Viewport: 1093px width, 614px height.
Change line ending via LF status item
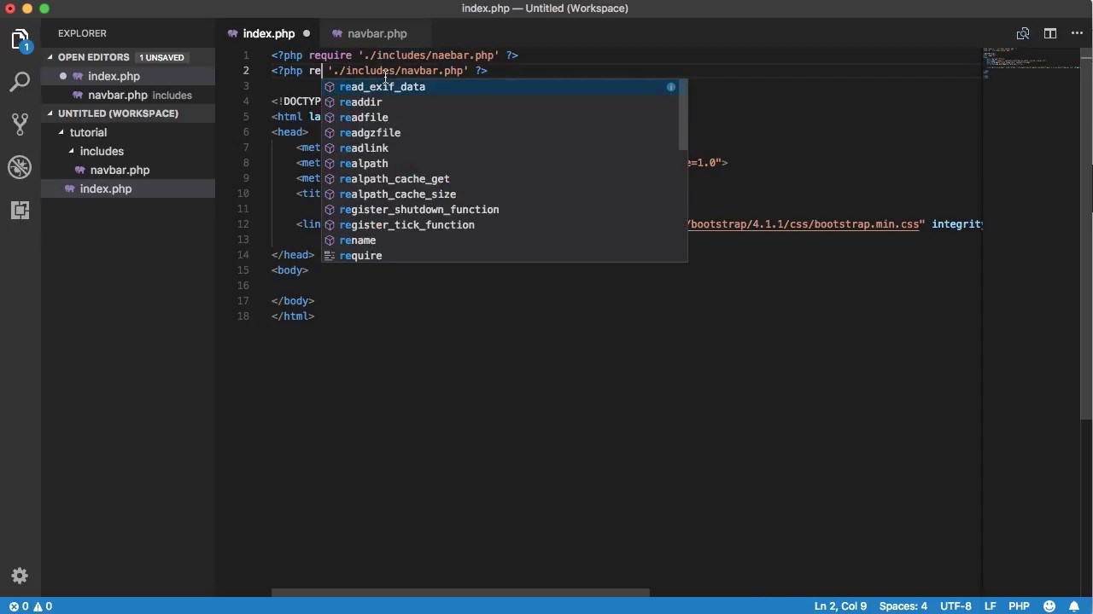(x=991, y=606)
